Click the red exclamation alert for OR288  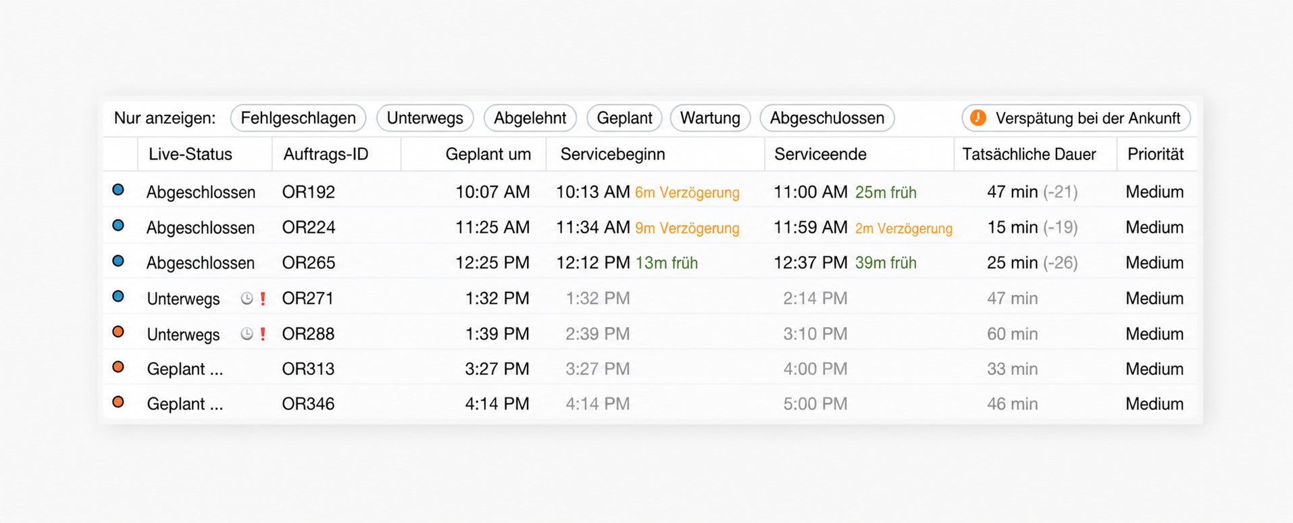click(x=263, y=334)
